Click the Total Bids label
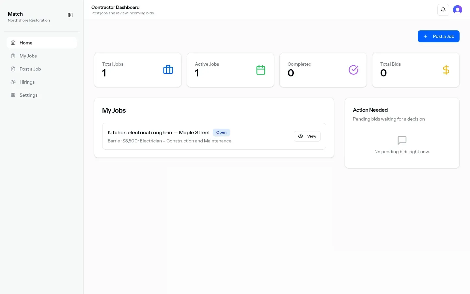 tap(390, 64)
